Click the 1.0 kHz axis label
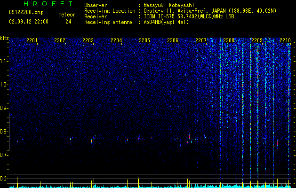The image size is (296, 188). coord(3,85)
